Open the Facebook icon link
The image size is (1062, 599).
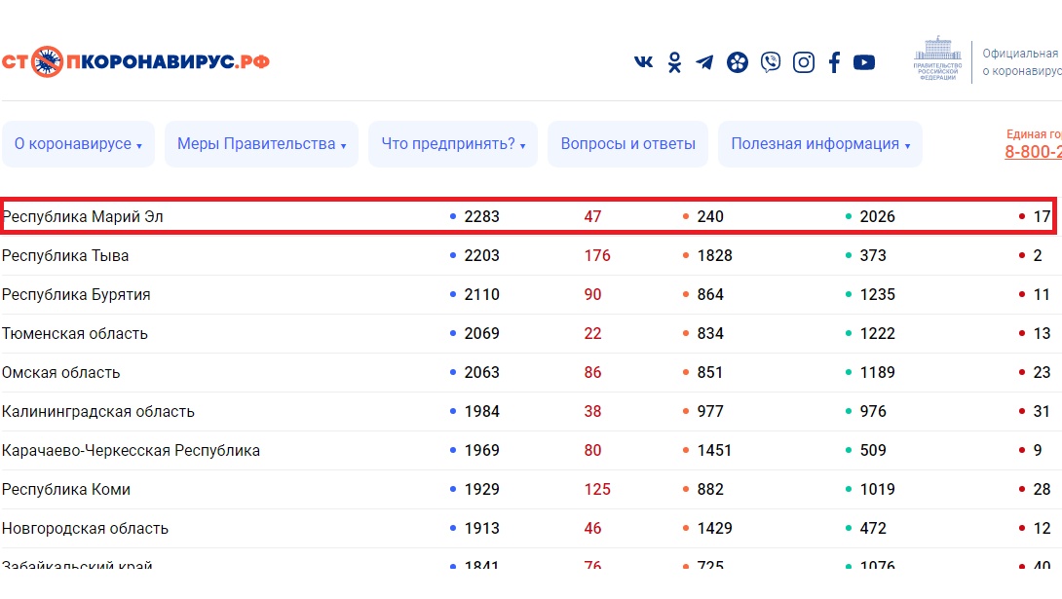pyautogui.click(x=834, y=62)
